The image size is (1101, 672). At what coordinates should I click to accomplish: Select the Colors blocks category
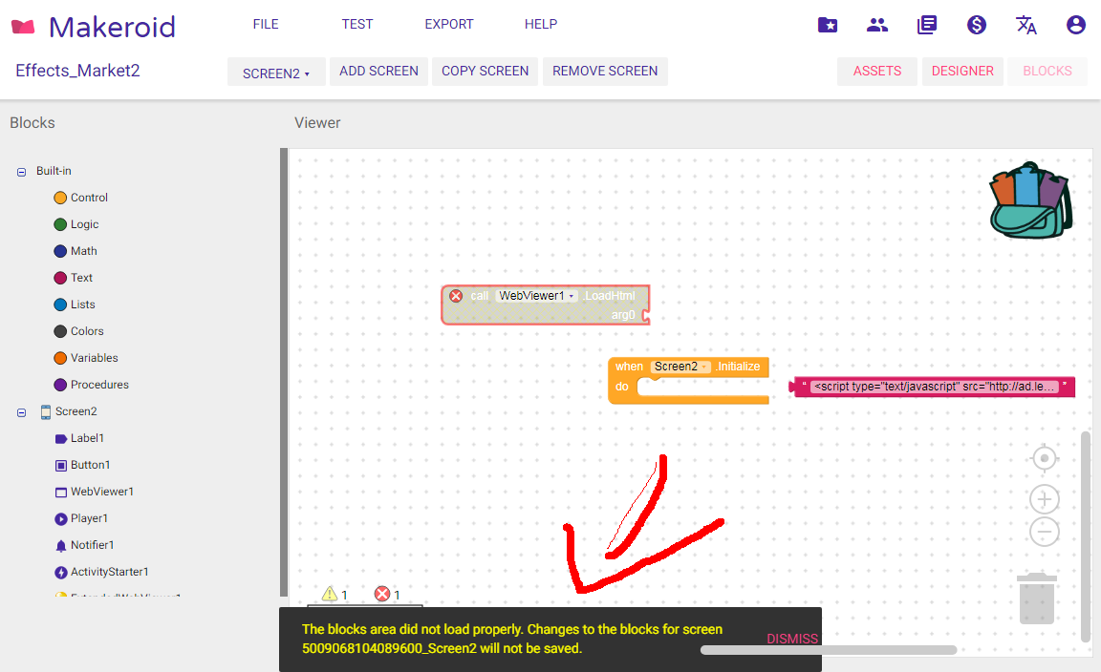pos(78,331)
